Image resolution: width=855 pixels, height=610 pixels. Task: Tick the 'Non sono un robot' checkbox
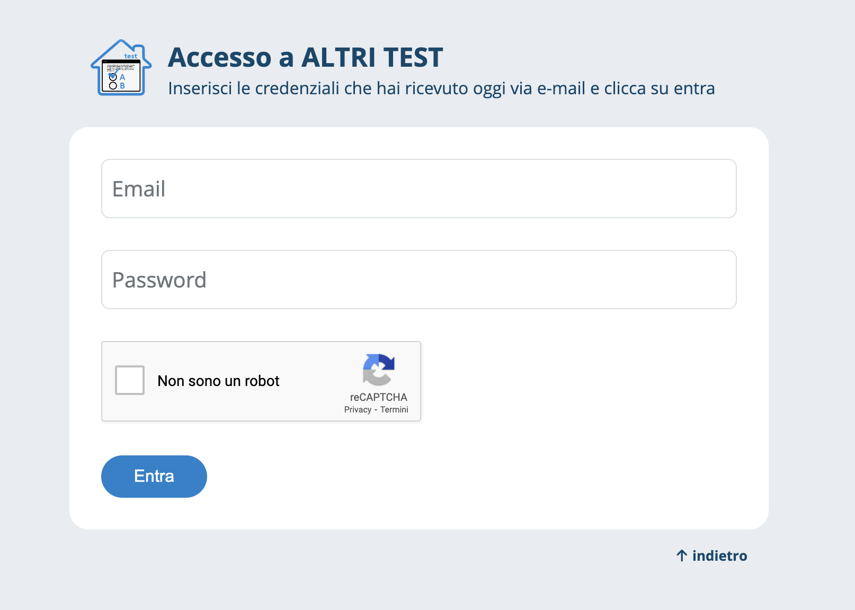pyautogui.click(x=130, y=380)
